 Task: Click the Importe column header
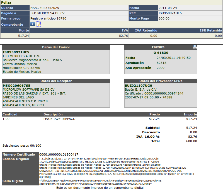point(190,114)
